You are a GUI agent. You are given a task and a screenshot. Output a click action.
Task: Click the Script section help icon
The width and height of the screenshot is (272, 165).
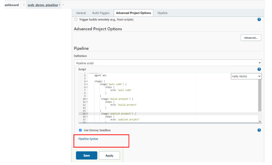click(x=259, y=70)
